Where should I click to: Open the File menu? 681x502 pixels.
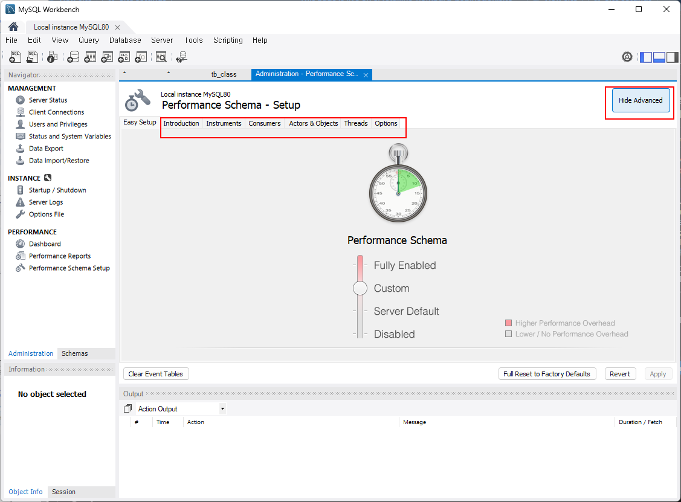11,40
